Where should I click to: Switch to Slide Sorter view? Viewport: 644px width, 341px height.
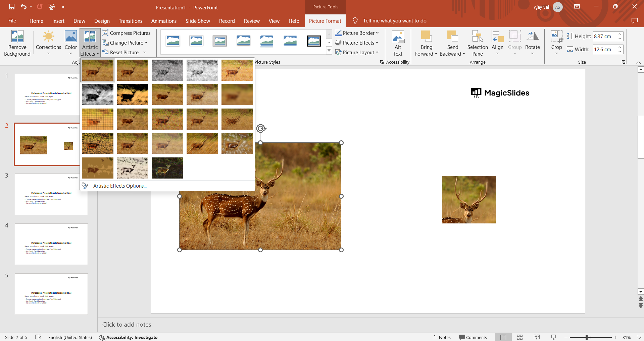coord(520,337)
